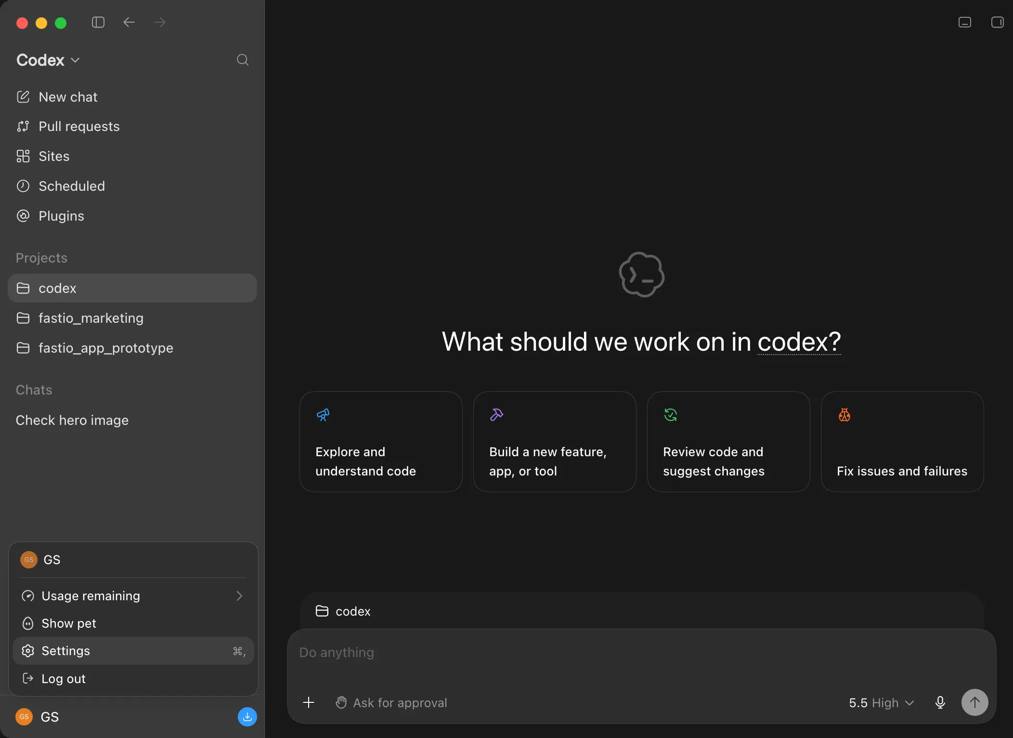Choose Show pet
This screenshot has height=738, width=1013.
pyautogui.click(x=133, y=623)
